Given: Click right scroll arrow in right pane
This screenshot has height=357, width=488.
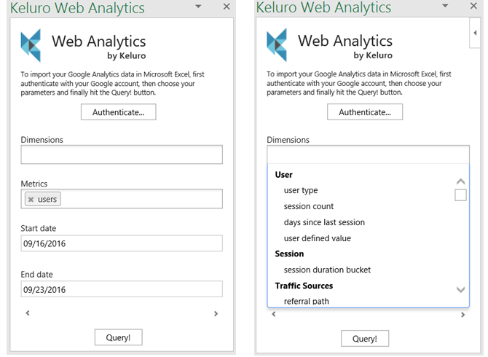Looking at the screenshot, I should [463, 315].
